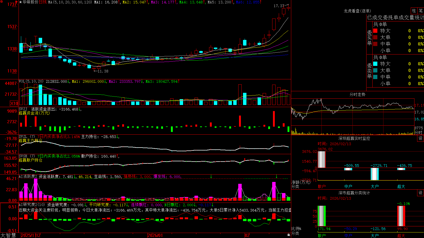The width and height of the screenshot is (424, 238).
Task: Click the 华锋股份 stock name
Action: [x=30, y=2]
